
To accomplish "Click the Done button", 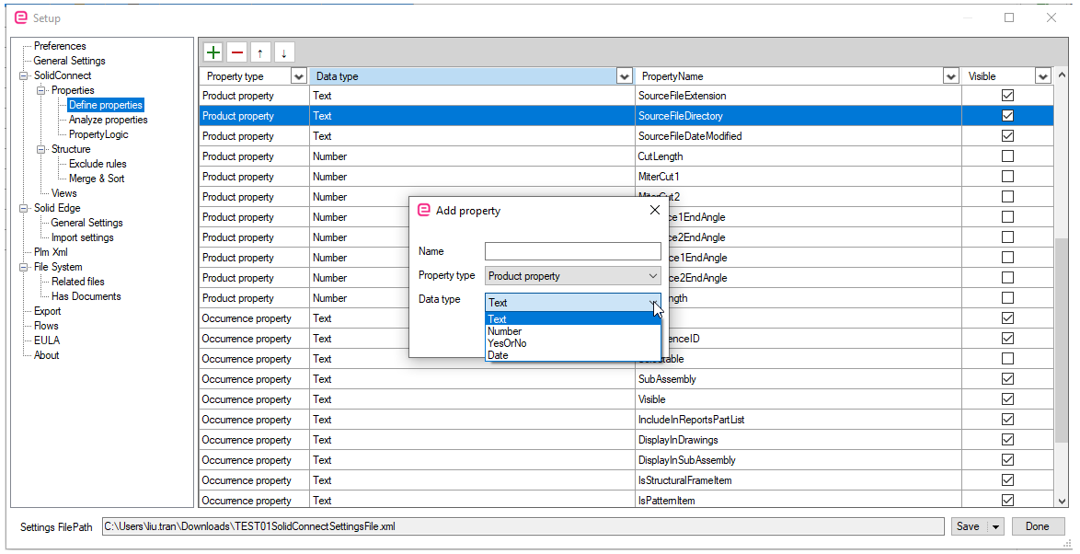I will [1038, 526].
